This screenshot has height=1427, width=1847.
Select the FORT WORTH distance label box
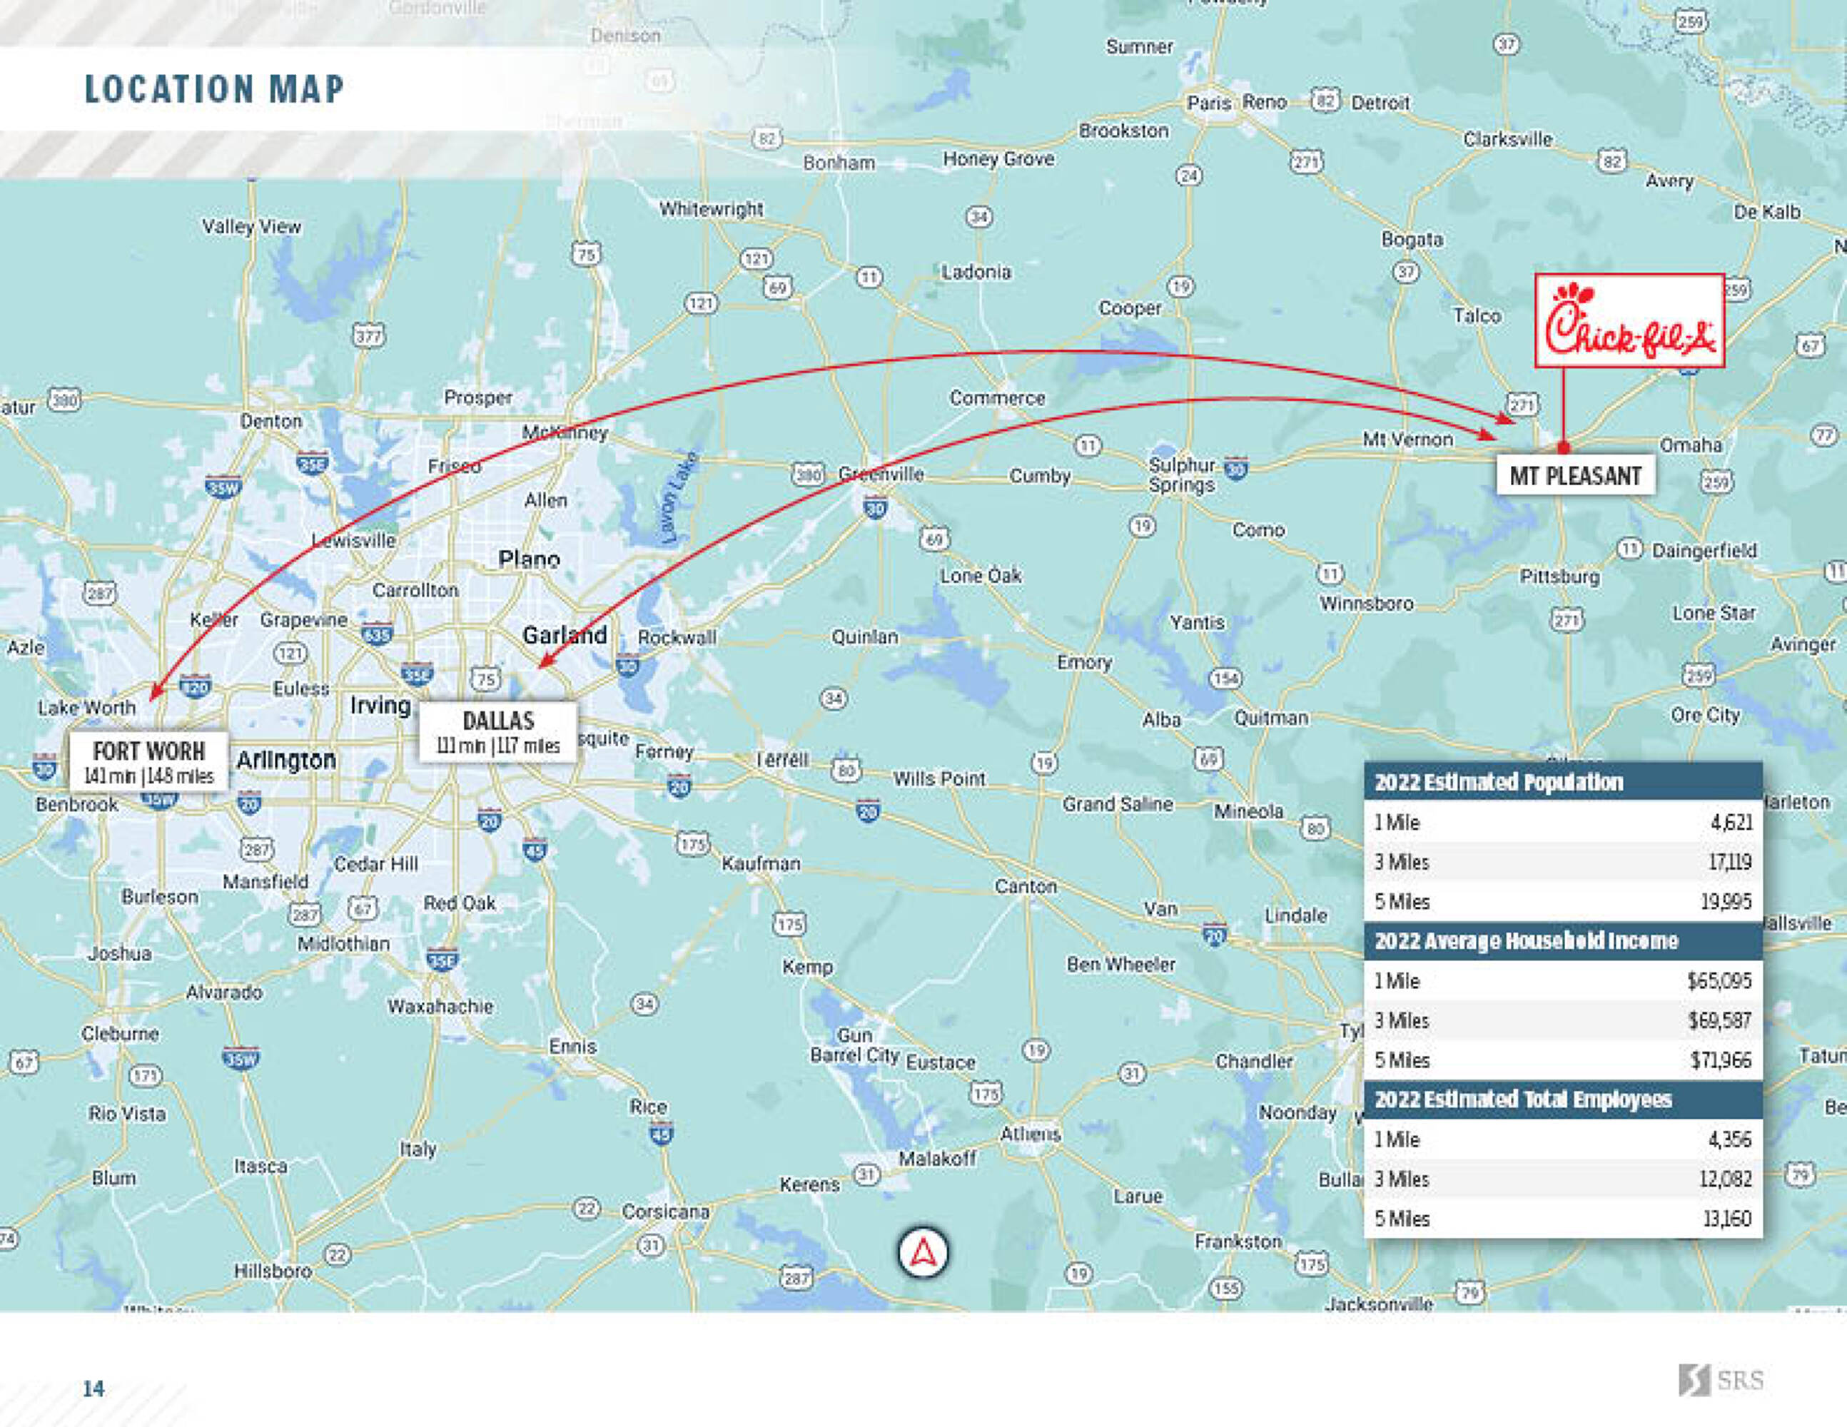tap(149, 762)
